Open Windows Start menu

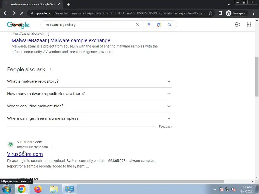pos(7,189)
